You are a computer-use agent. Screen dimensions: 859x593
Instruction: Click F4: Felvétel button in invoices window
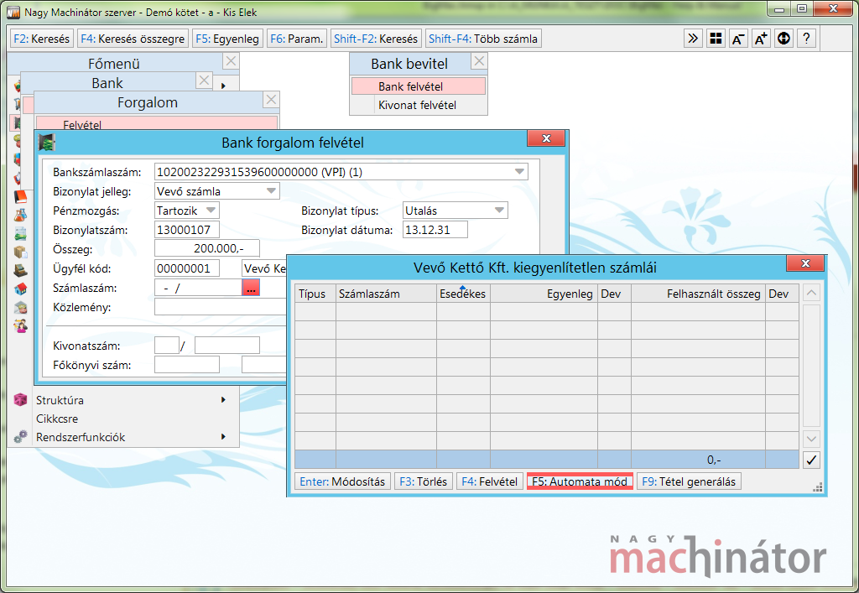(489, 481)
